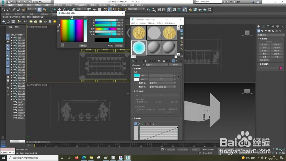
Task: Click the sun light icon in shelf toolbar
Action: [x=55, y=22]
